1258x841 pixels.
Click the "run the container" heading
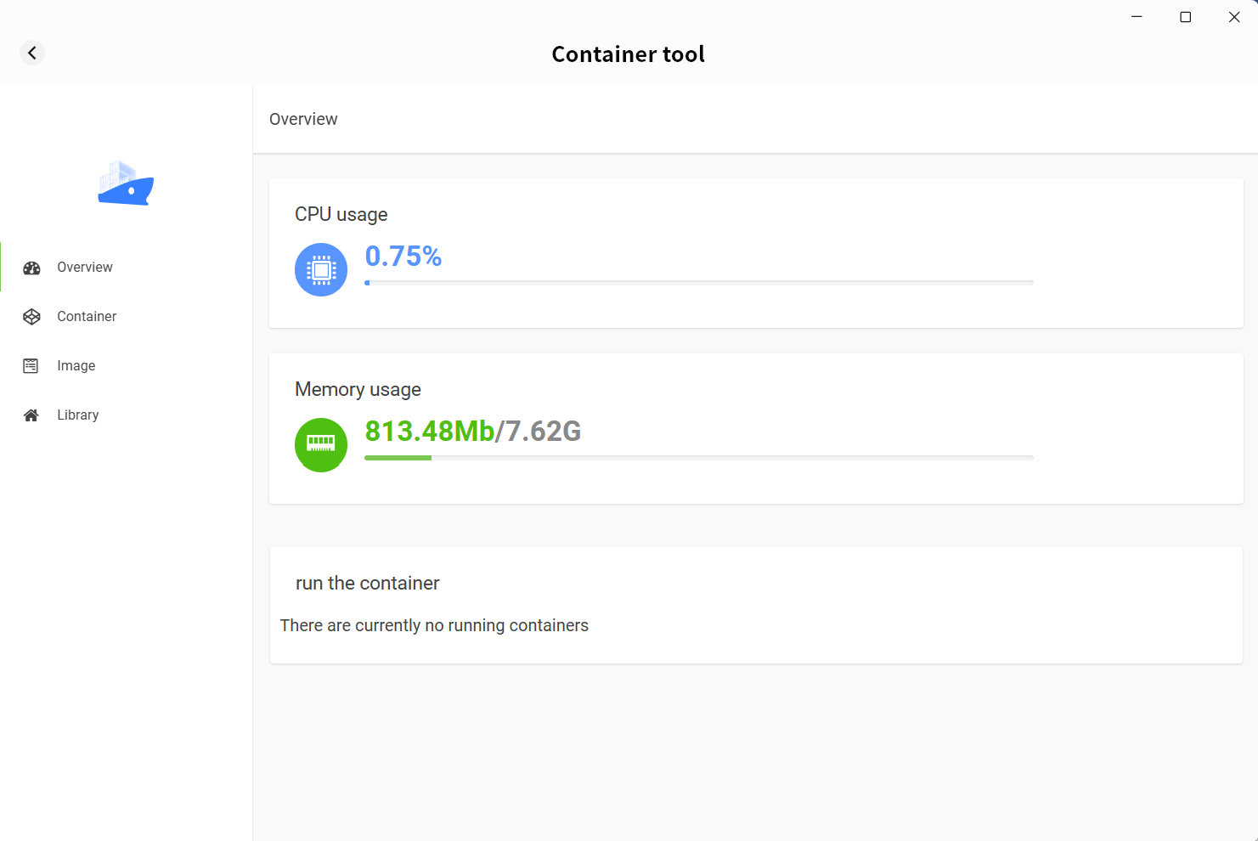(x=368, y=584)
